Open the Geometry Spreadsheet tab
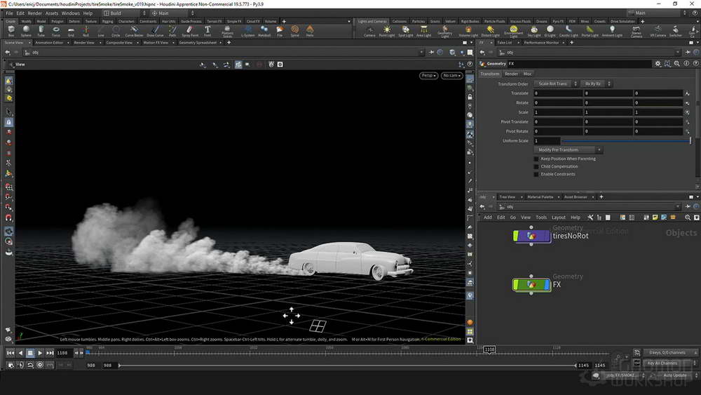The height and width of the screenshot is (395, 701). coord(198,43)
